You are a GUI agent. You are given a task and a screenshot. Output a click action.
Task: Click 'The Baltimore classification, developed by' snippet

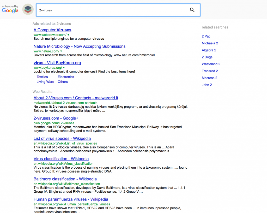[x=109, y=190]
